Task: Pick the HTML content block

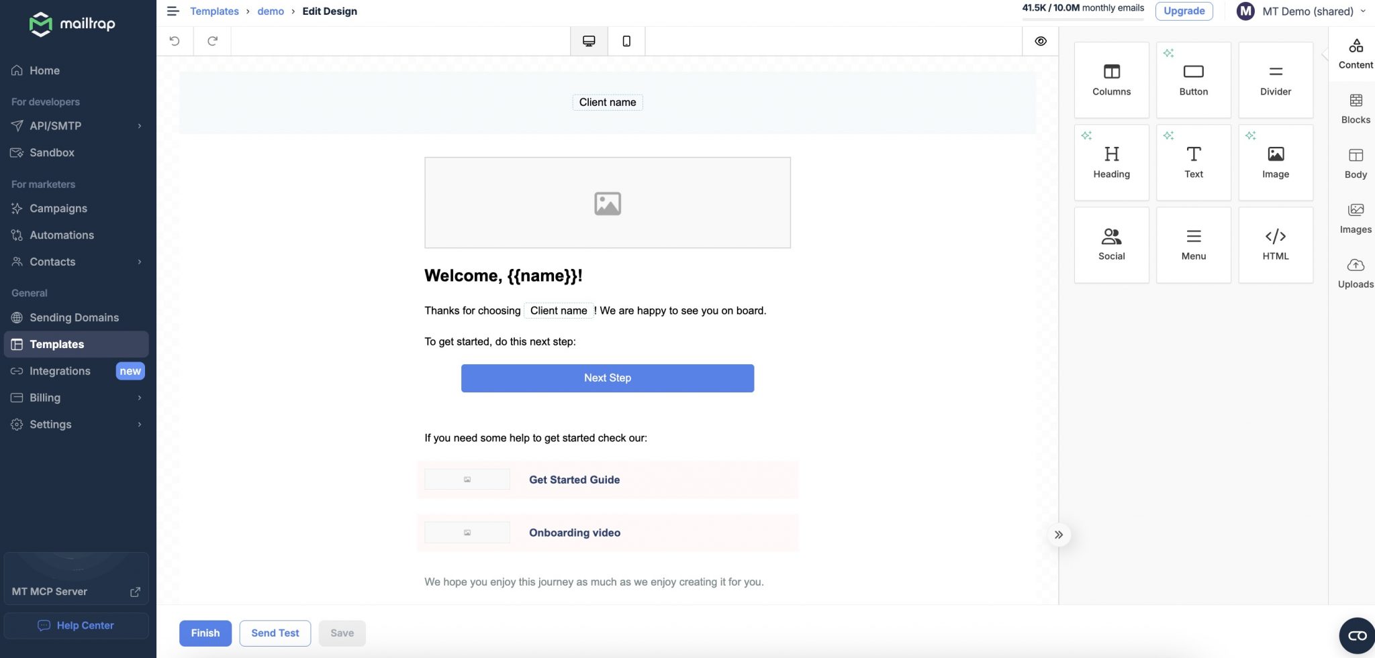Action: (1274, 243)
